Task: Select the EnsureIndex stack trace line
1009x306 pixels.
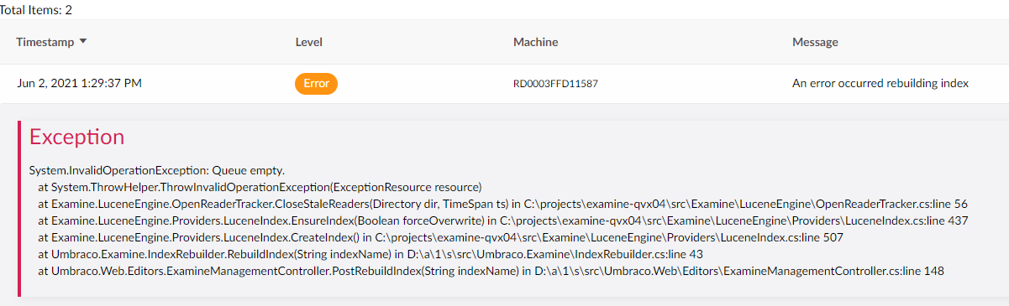Action: pyautogui.click(x=503, y=220)
